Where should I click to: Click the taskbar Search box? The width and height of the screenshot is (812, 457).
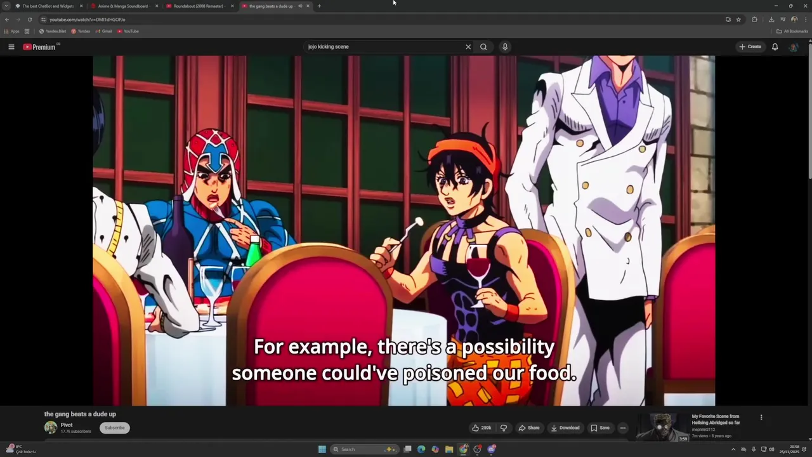coord(365,449)
